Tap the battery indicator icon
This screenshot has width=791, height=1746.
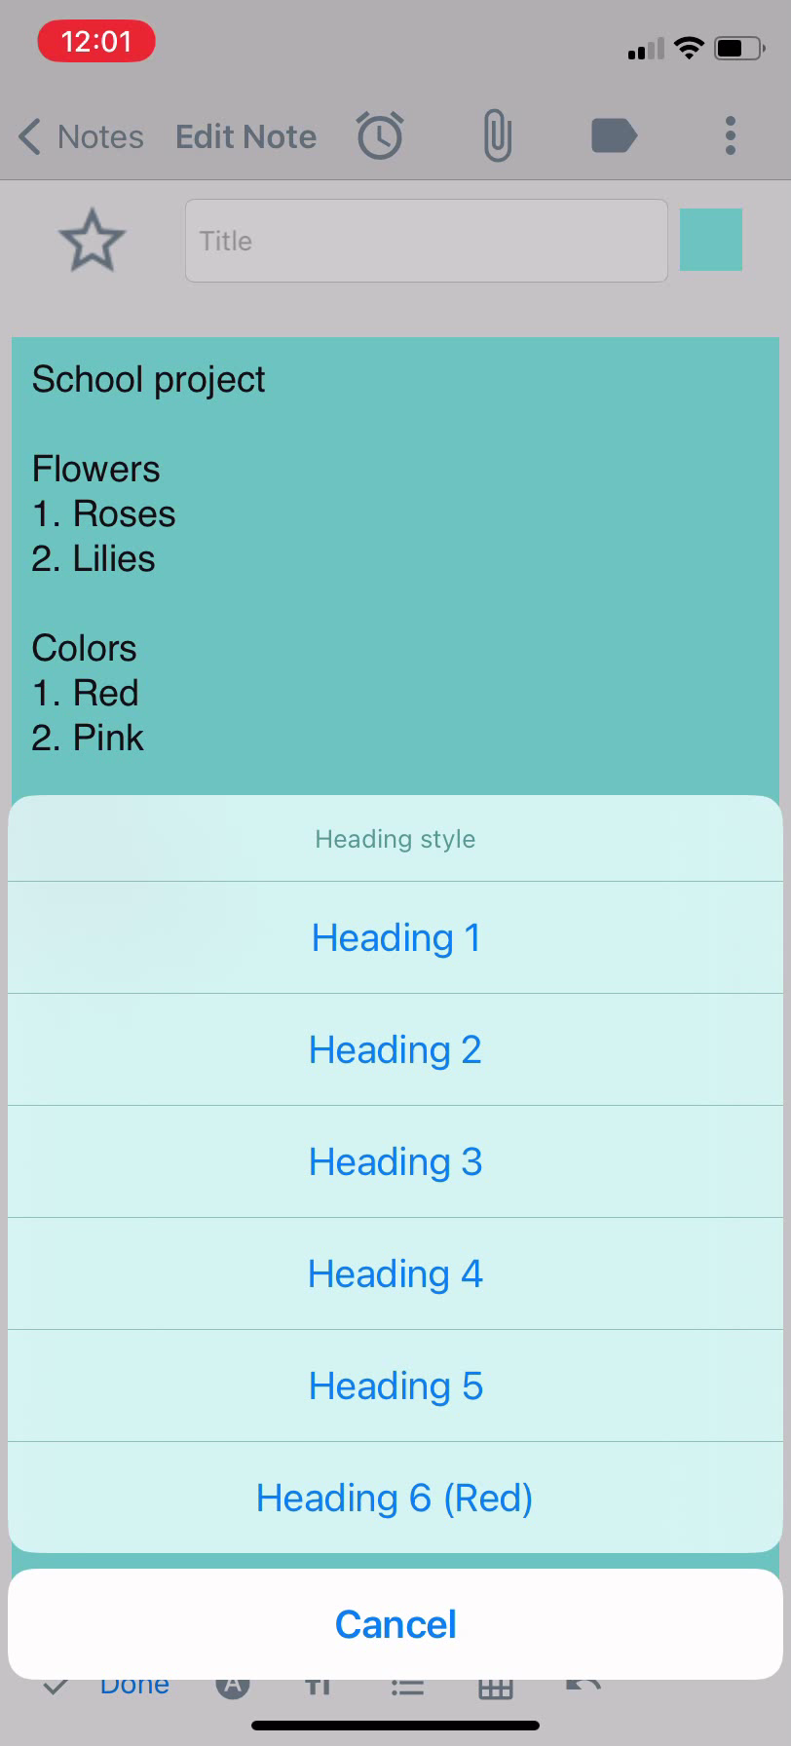[x=739, y=48]
